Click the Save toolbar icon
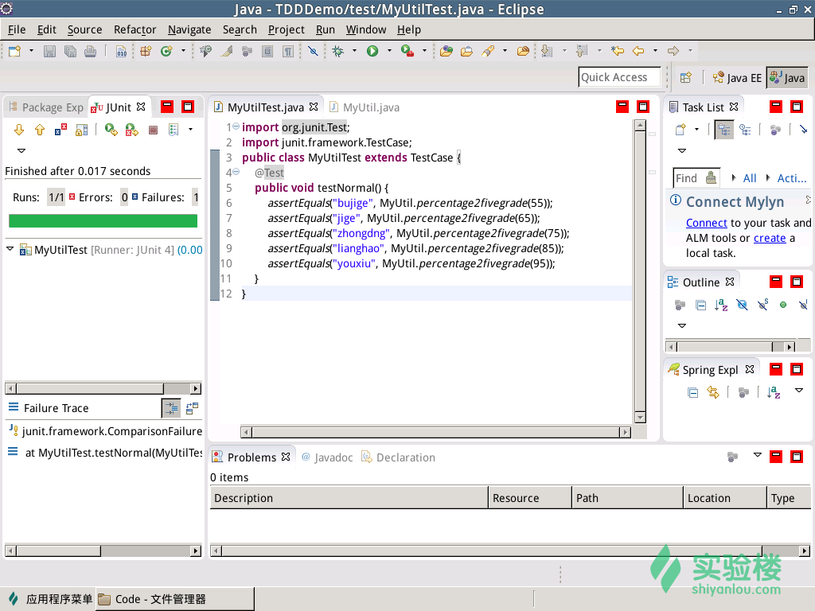The image size is (815, 611). [x=49, y=51]
